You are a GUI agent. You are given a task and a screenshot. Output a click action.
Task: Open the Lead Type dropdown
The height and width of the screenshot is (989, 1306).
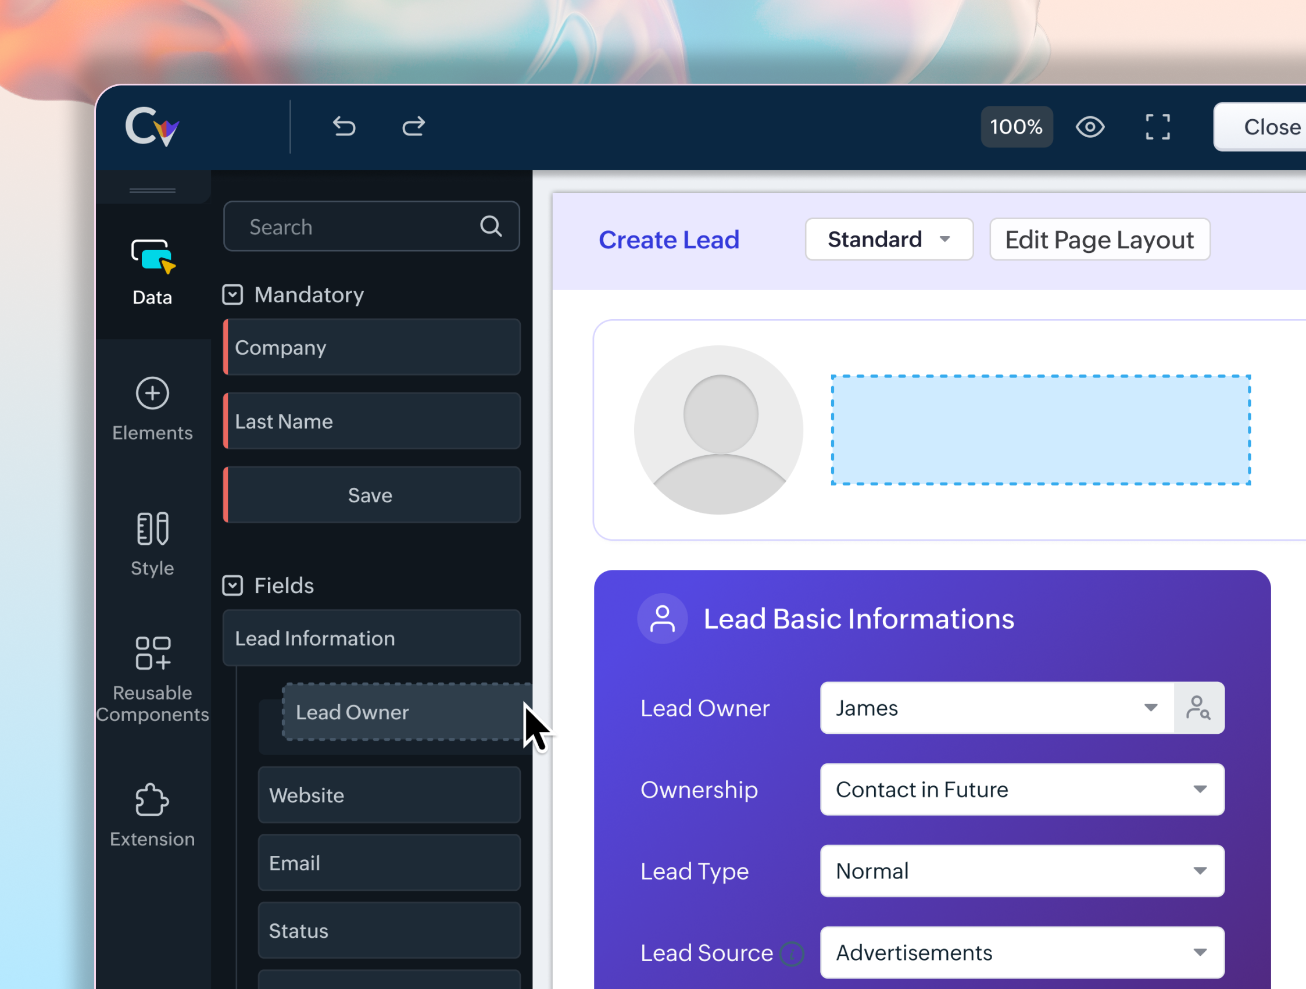pos(1021,871)
